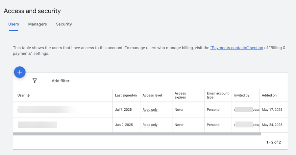The image size is (296, 155).
Task: Select the Users tab
Action: click(x=13, y=24)
